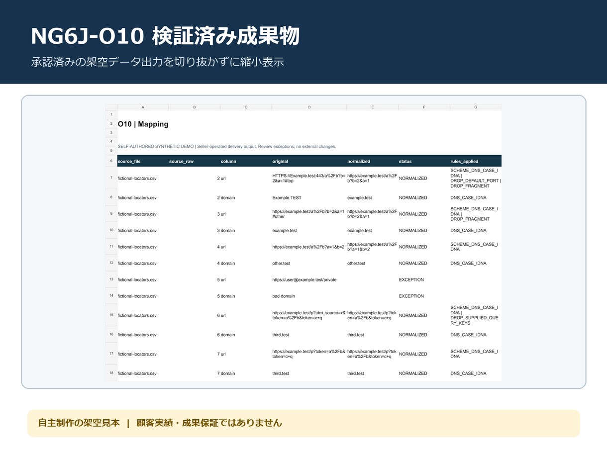Click "fictional-locators.csv" in row 7
The width and height of the screenshot is (607, 455).
(137, 178)
